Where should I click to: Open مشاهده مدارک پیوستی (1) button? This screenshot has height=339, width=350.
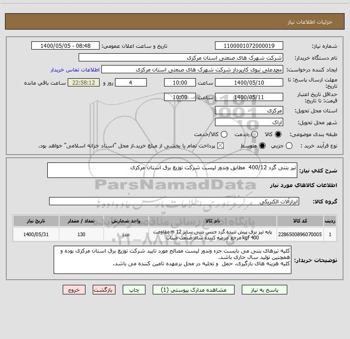coord(194,290)
